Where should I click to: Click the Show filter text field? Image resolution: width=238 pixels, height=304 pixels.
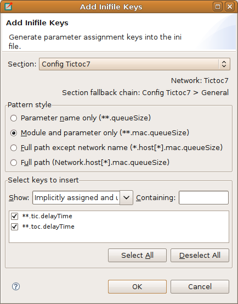tap(76, 197)
